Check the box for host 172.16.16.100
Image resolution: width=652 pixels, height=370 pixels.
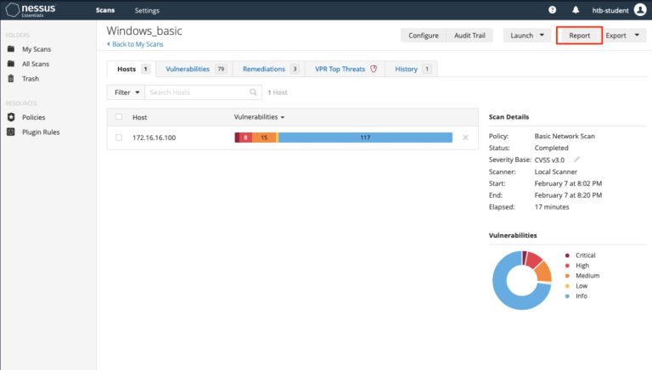click(119, 137)
